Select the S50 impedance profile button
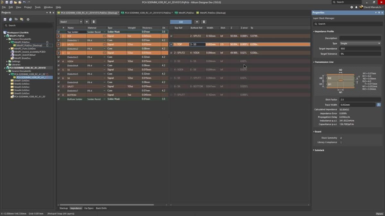 pos(180,21)
